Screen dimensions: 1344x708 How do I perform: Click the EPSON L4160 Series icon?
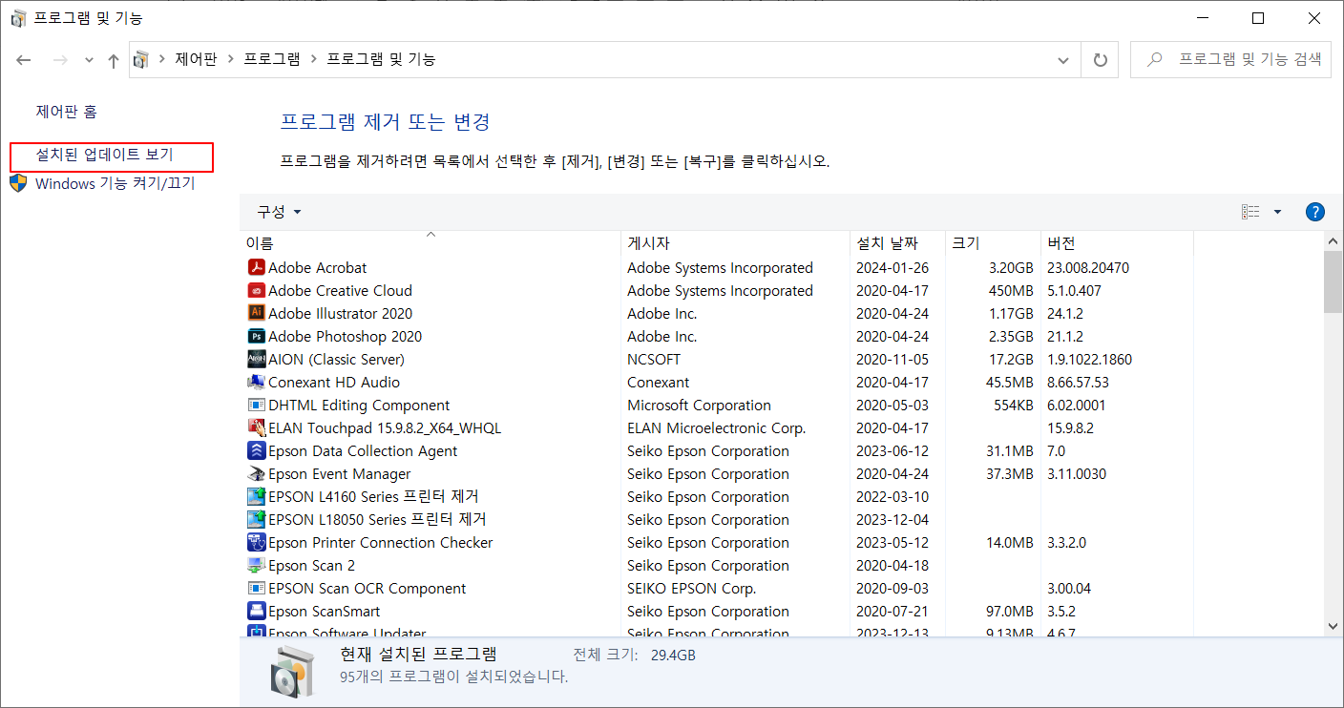click(256, 497)
